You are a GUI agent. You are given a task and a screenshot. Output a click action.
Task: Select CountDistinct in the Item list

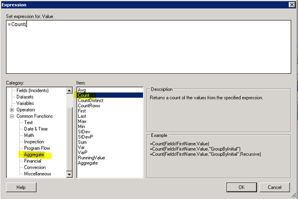tap(92, 101)
